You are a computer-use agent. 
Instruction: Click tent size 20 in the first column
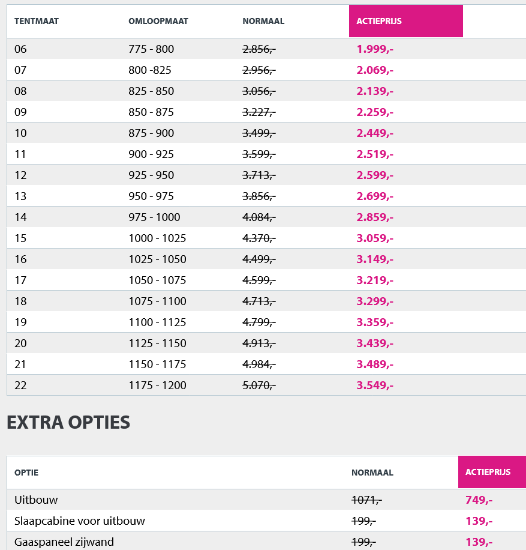[x=21, y=343]
